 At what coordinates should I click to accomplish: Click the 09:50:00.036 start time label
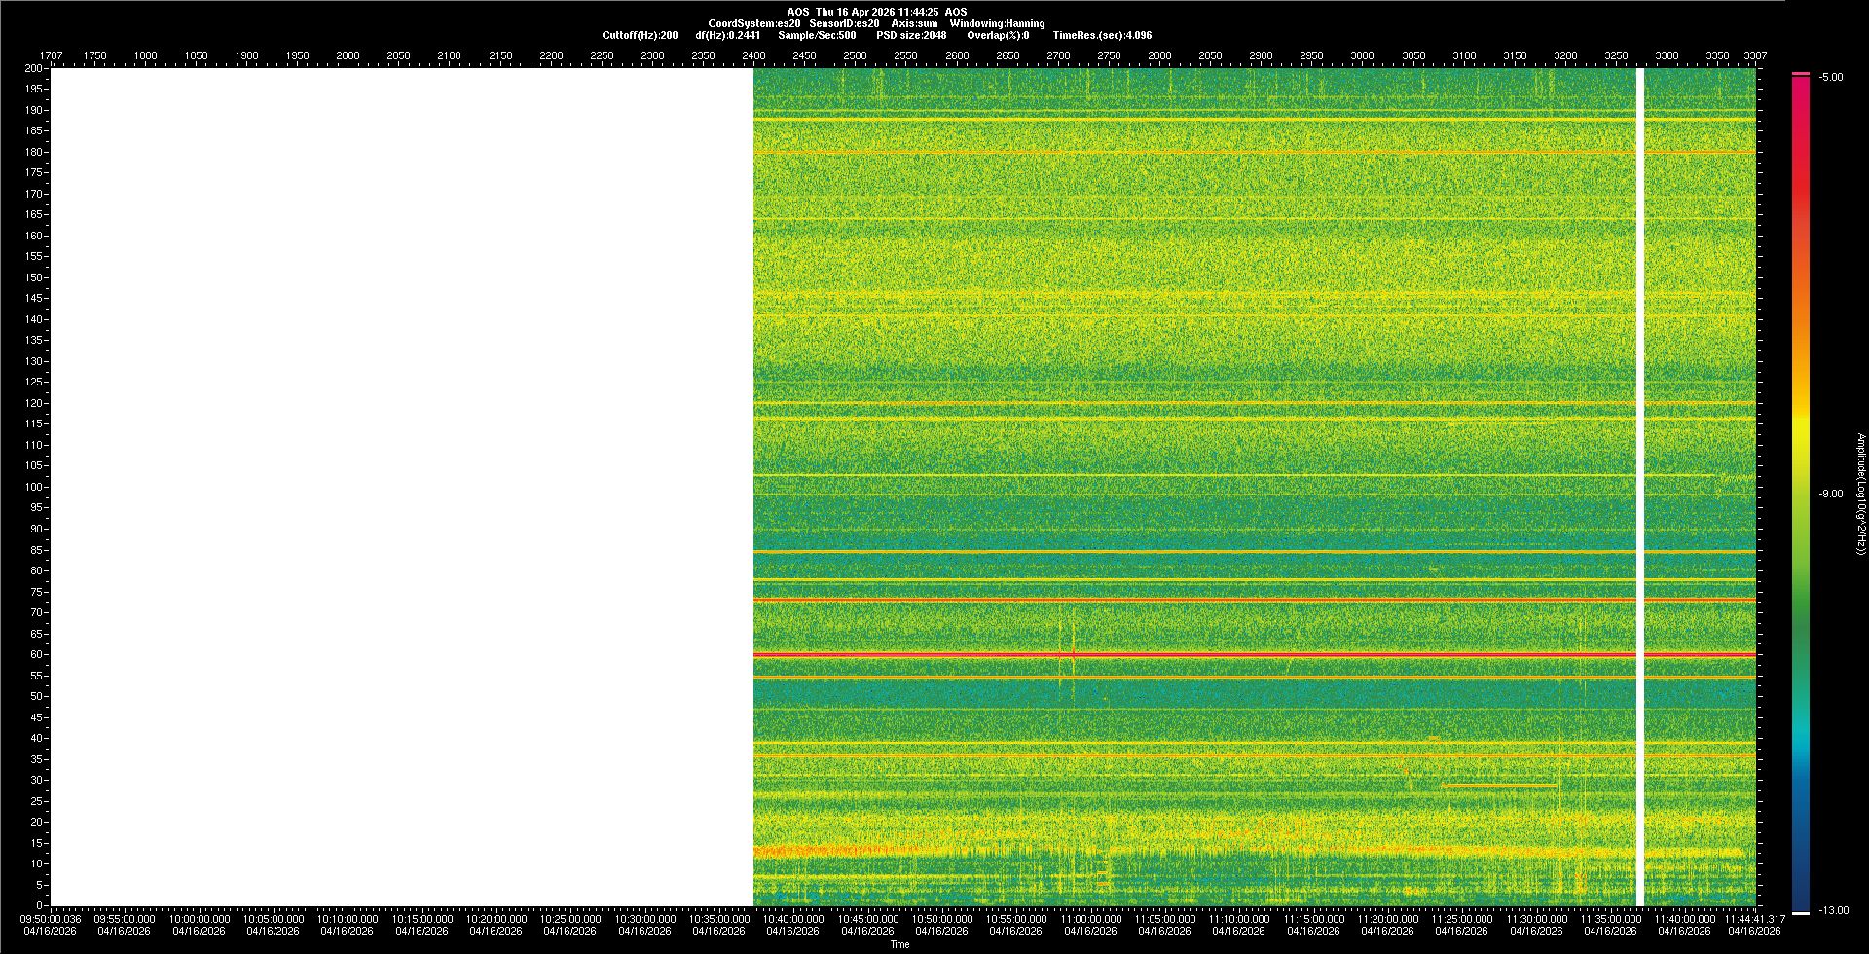52,919
